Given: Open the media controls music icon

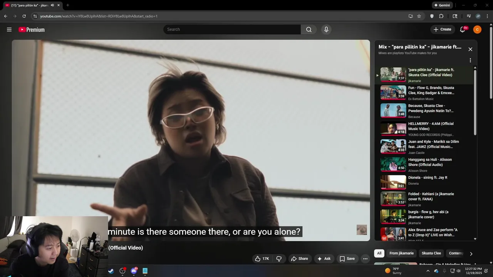Looking at the screenshot, I should 469,16.
